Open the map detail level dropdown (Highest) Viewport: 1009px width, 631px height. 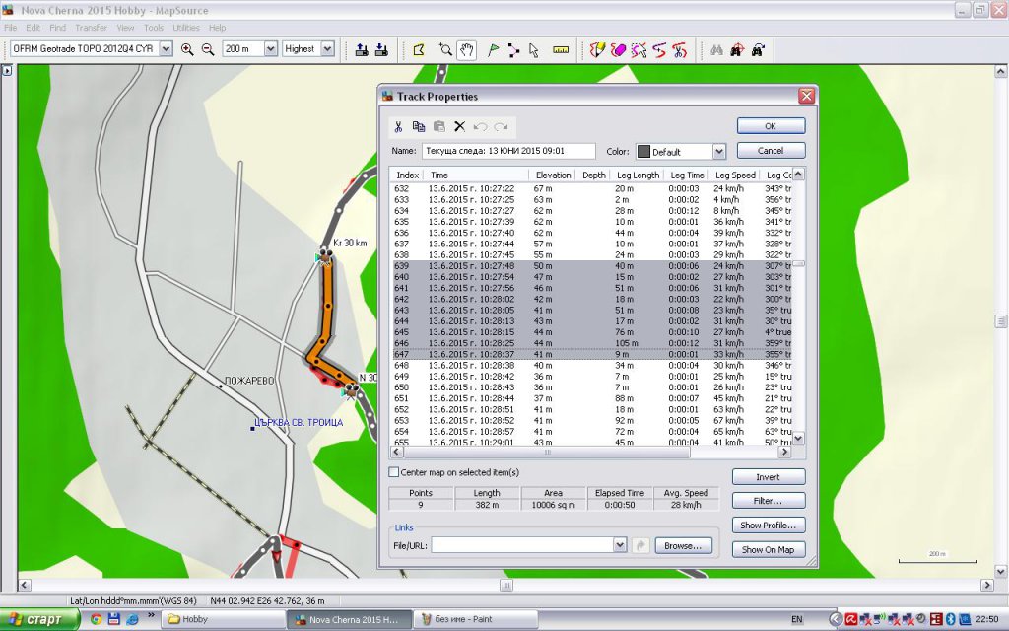tap(327, 49)
